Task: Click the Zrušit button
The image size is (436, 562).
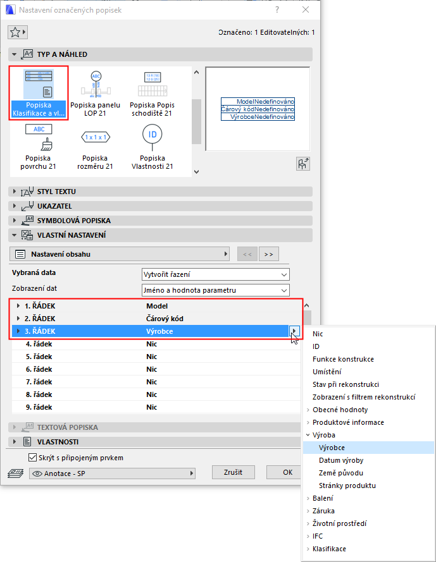Action: pos(234,472)
